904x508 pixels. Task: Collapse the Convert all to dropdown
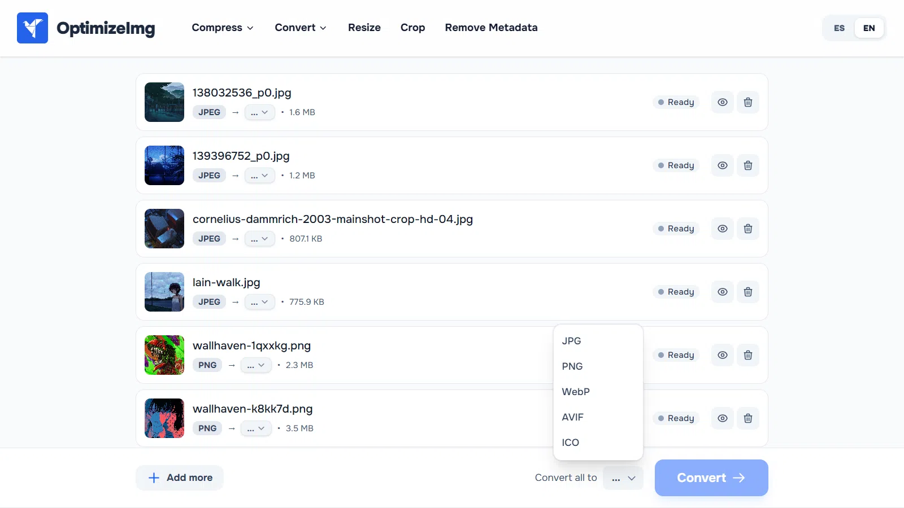(x=623, y=478)
